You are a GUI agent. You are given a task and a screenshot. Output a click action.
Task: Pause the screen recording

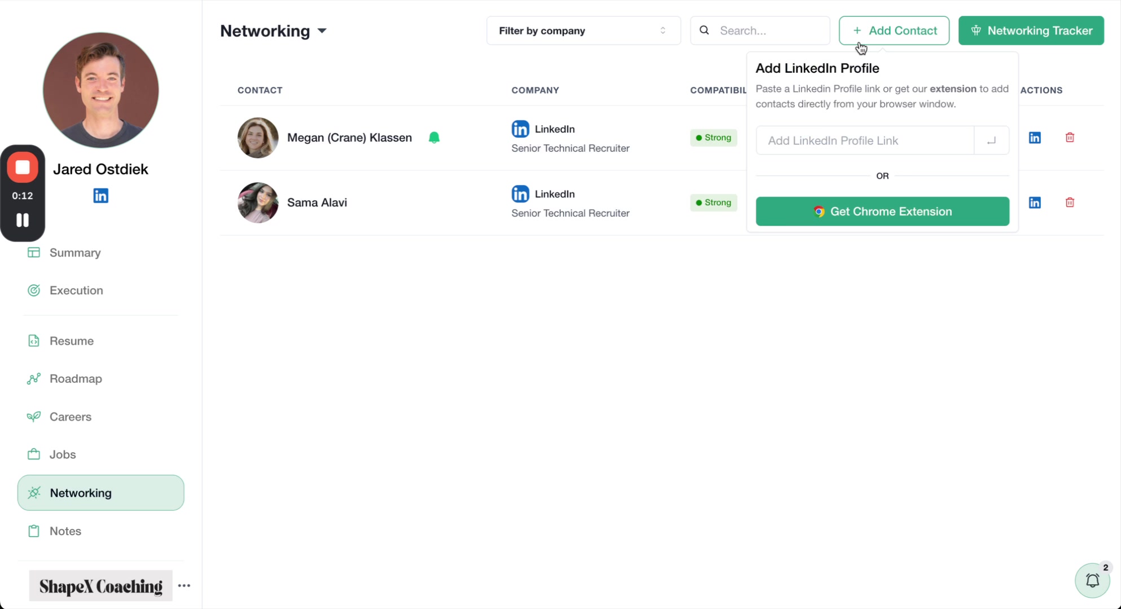pyautogui.click(x=23, y=220)
